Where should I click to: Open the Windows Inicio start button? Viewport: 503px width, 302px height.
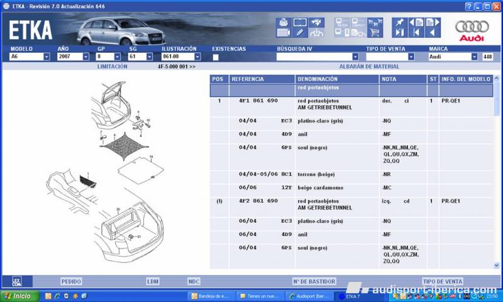[20, 296]
